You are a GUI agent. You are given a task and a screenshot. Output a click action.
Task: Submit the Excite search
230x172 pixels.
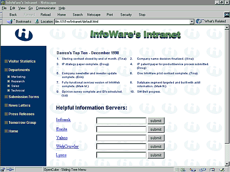point(156,129)
